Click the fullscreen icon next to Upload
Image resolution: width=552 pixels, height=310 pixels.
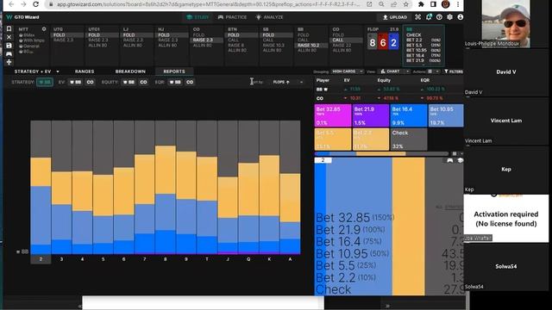click(417, 17)
